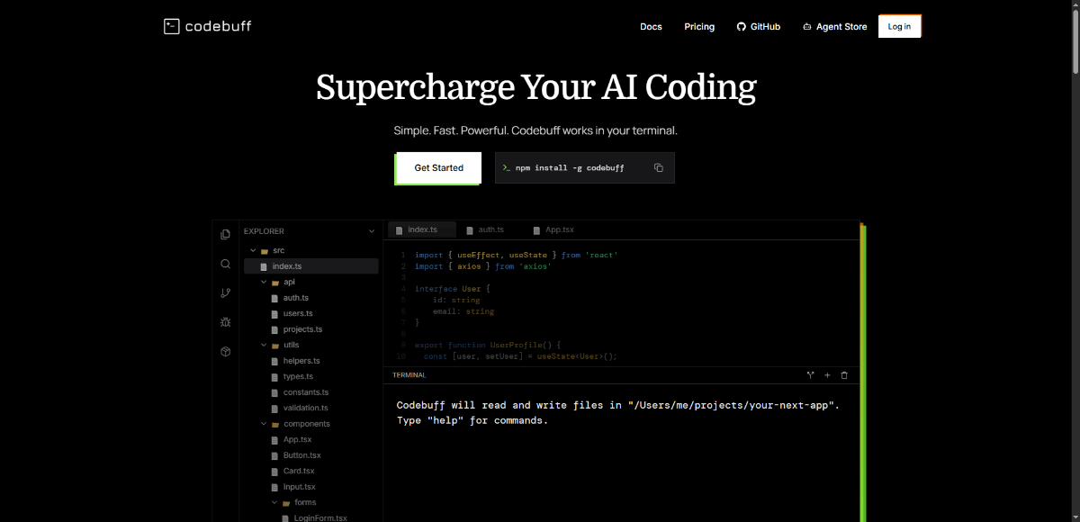Click the api folder icon
This screenshot has height=522, width=1080.
(x=275, y=283)
